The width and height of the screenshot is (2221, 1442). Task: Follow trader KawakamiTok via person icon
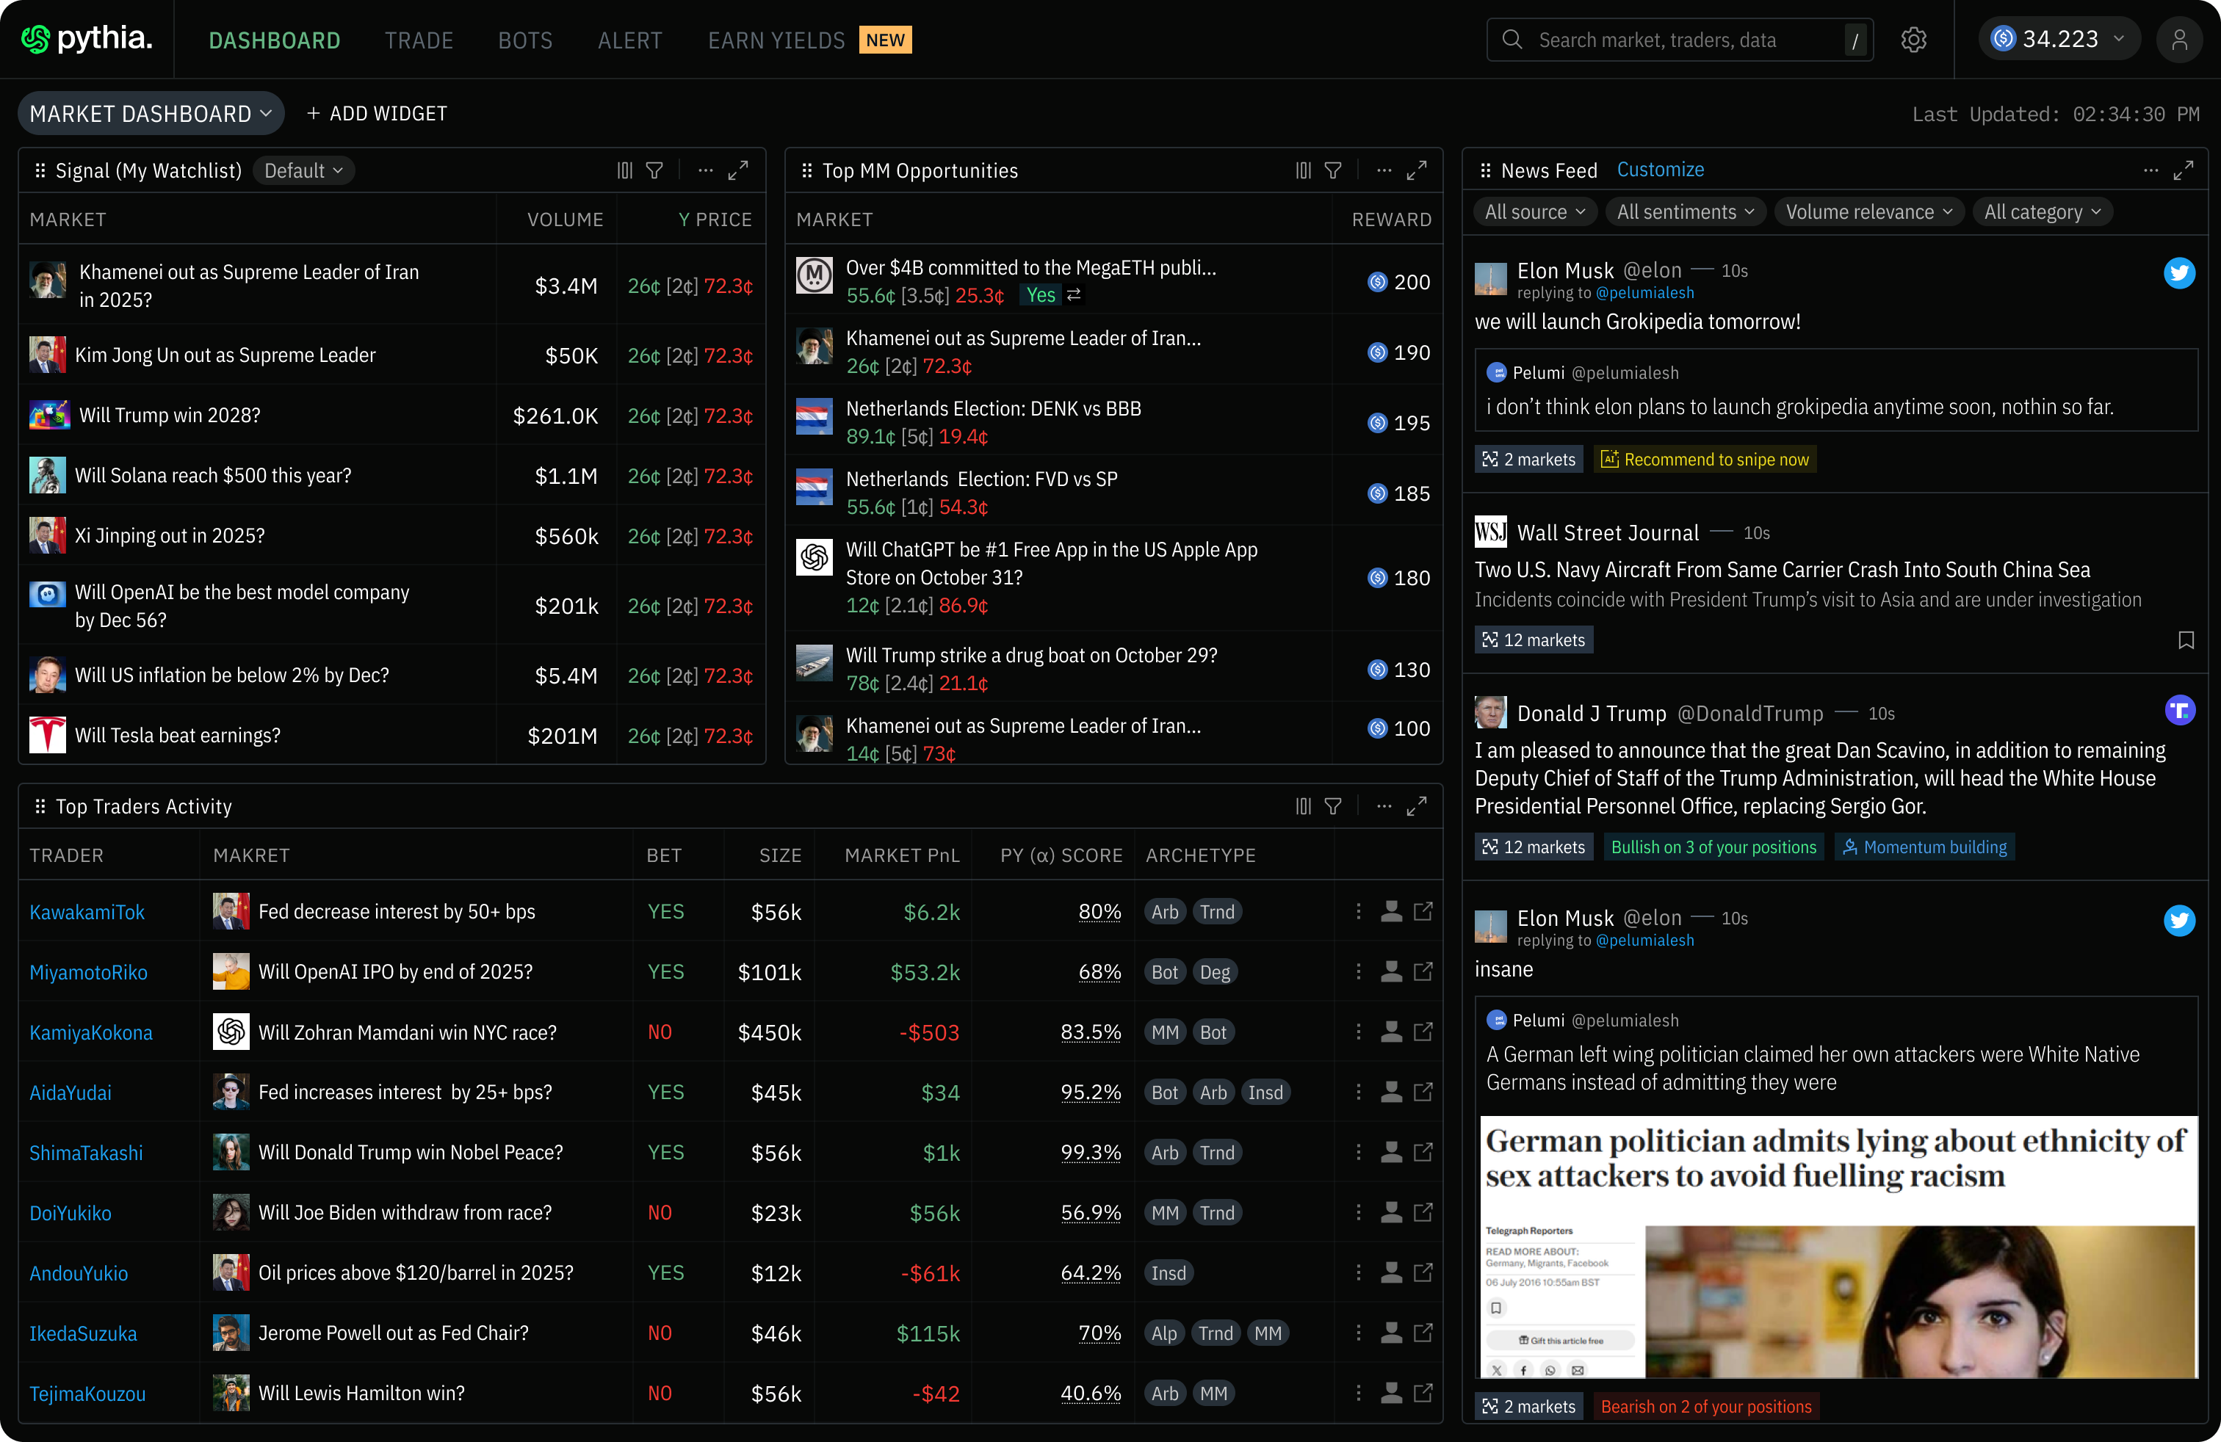1390,911
